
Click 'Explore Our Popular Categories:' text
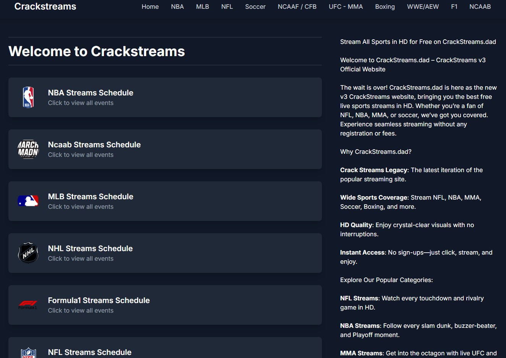(386, 280)
